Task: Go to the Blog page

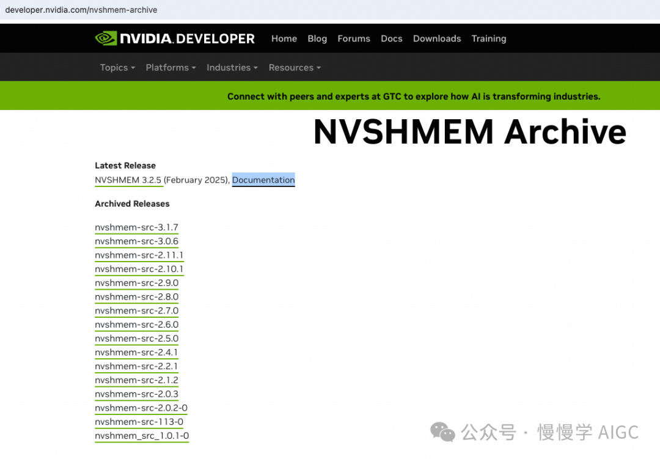Action: point(317,39)
